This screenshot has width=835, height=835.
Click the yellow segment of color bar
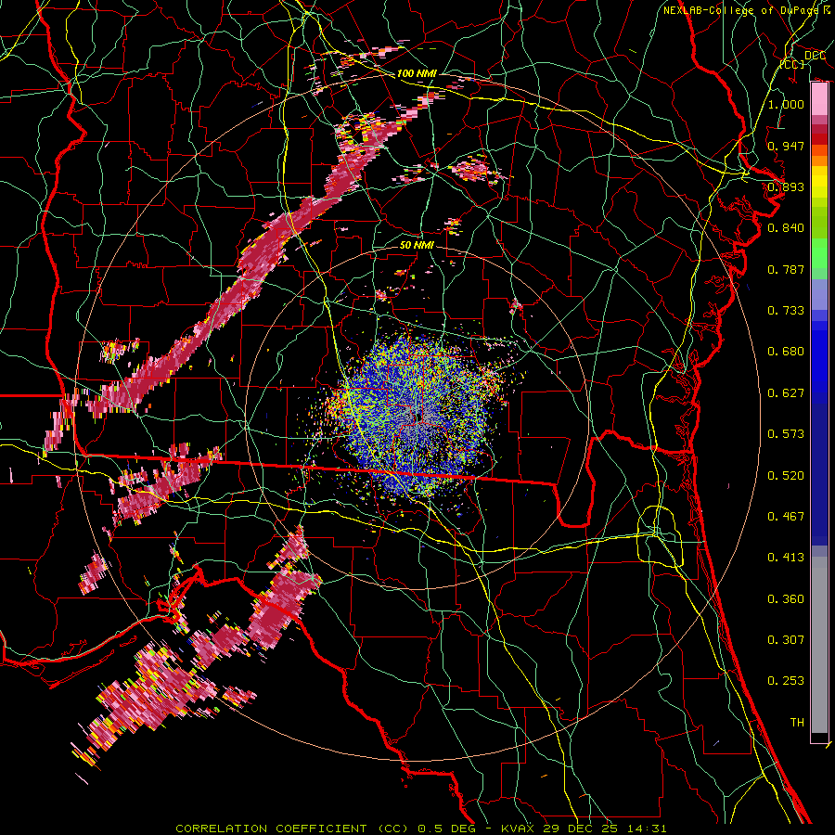point(819,183)
